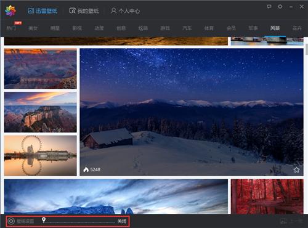
Task: Click the vertical scrollbar thumb on the right
Action: point(307,49)
